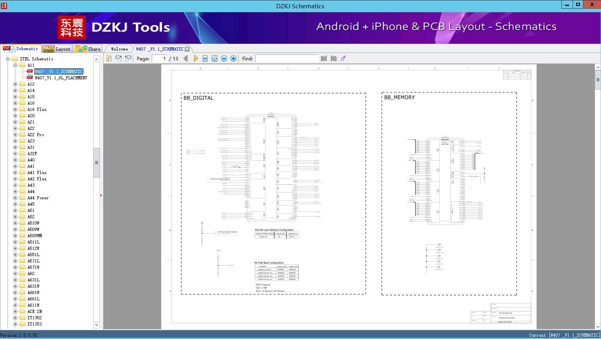The image size is (601, 339).
Task: Close the W407 _V1.1_SCHEMATIC document tab
Action: point(187,49)
